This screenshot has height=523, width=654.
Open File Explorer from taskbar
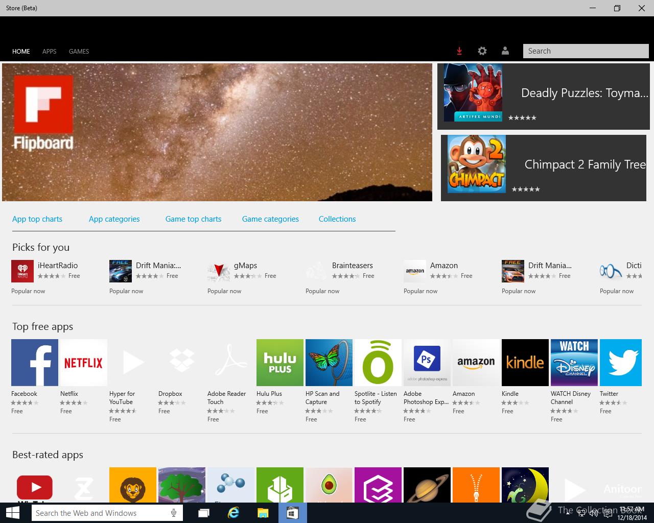click(263, 513)
